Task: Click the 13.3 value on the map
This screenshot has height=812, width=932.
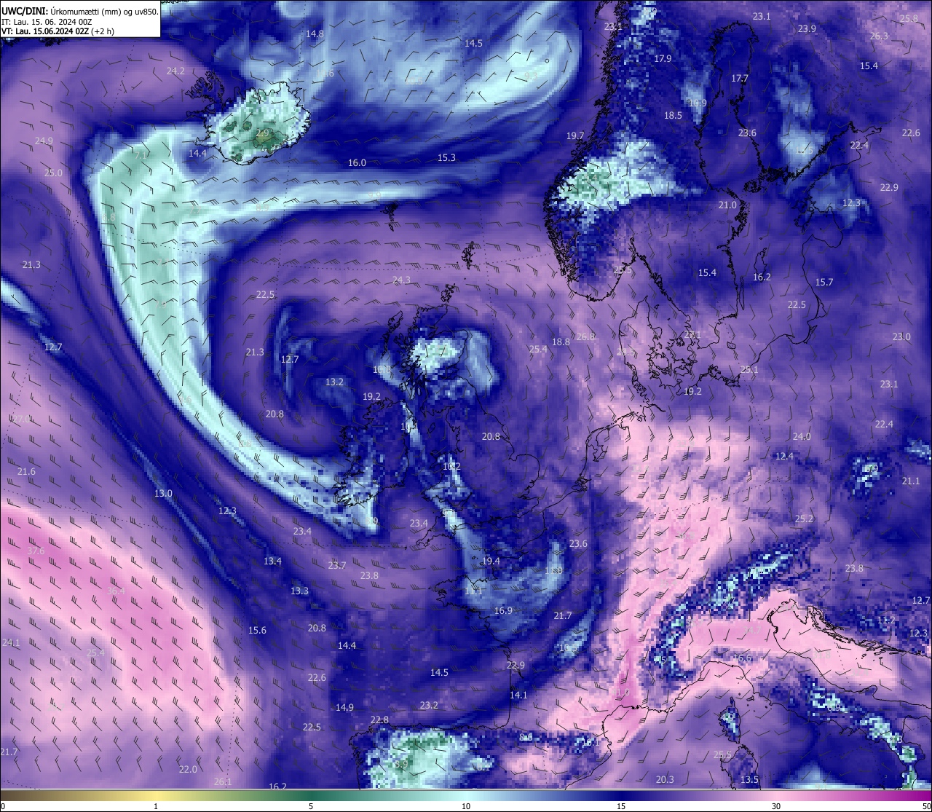Action: click(x=299, y=591)
